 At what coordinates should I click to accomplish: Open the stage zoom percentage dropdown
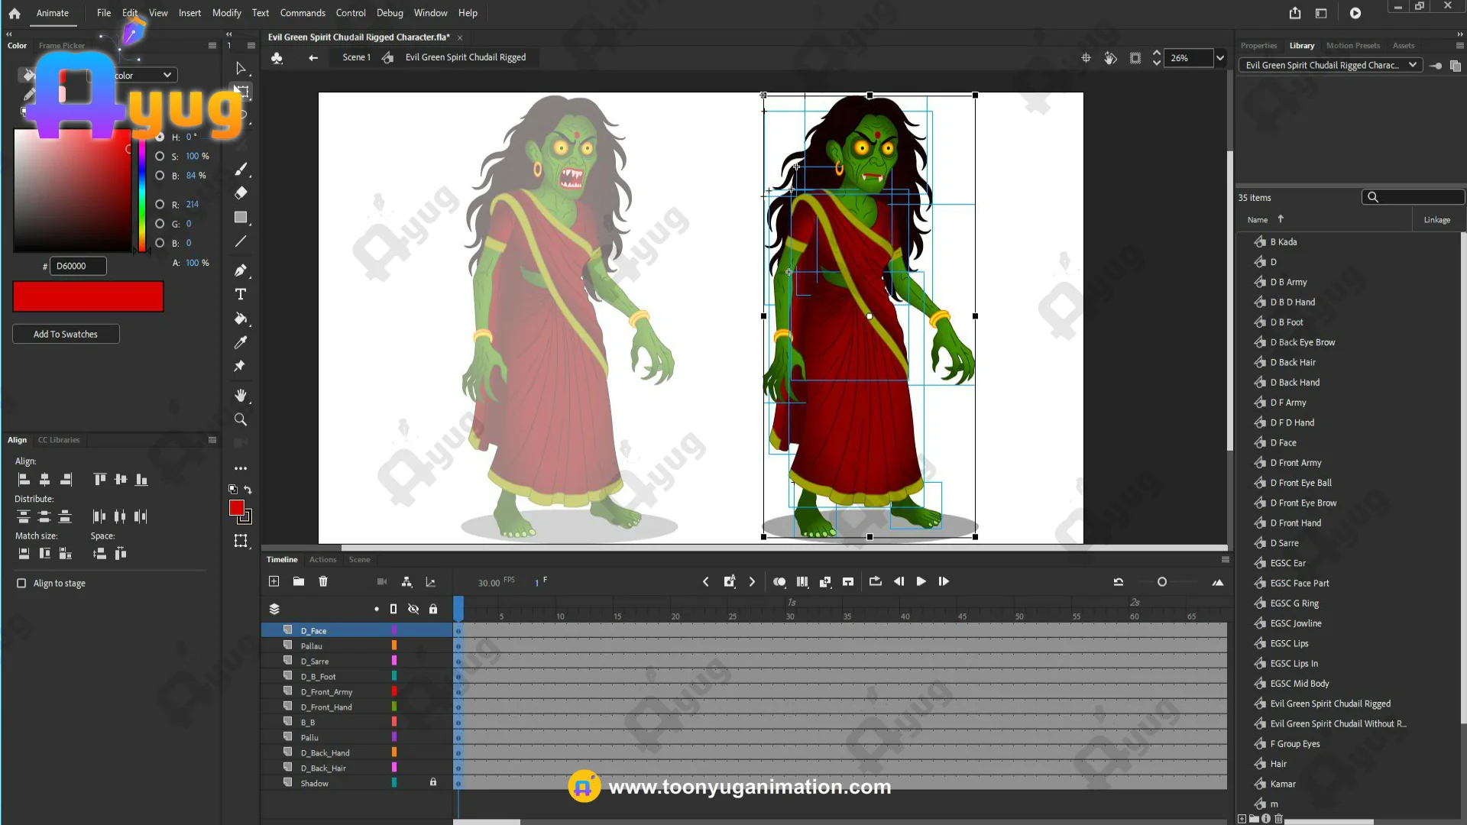(1220, 58)
